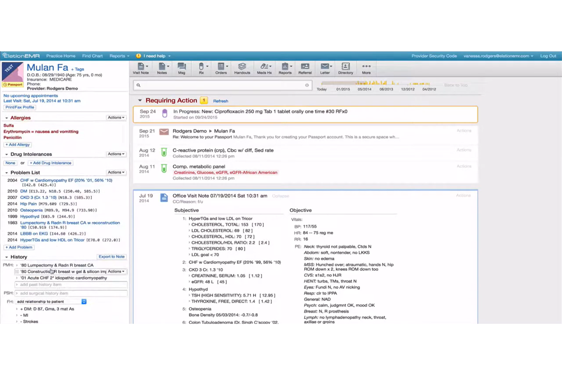
Task: Click the add surgical history item field
Action: point(71,293)
